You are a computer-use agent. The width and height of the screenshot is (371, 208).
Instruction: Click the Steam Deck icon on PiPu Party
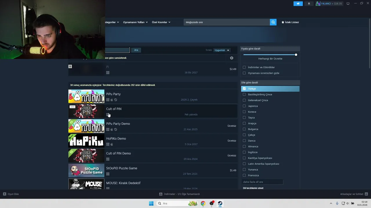(116, 100)
